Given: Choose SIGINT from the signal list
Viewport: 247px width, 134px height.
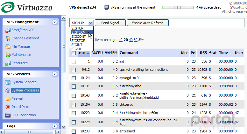Looking at the screenshot, I should (x=82, y=45).
